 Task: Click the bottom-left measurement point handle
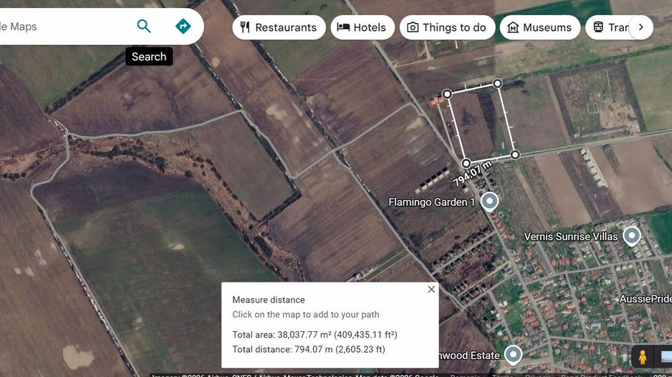[x=466, y=163]
